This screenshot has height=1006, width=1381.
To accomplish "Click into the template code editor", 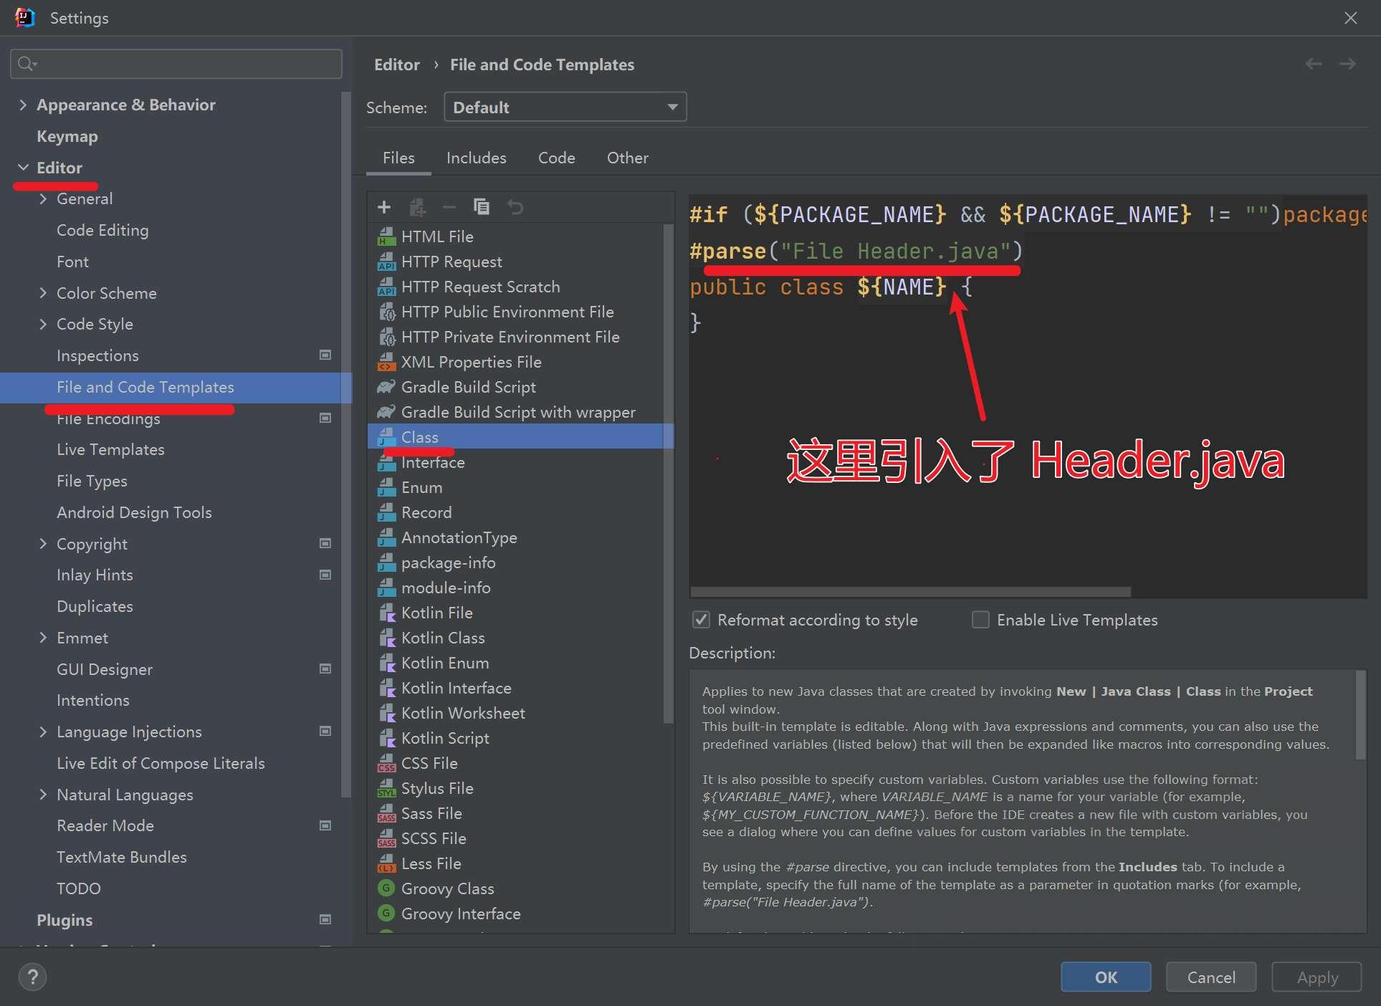I will (1028, 396).
